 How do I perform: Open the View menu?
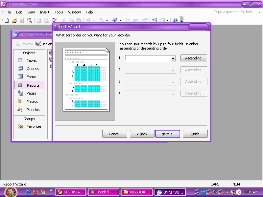31,12
